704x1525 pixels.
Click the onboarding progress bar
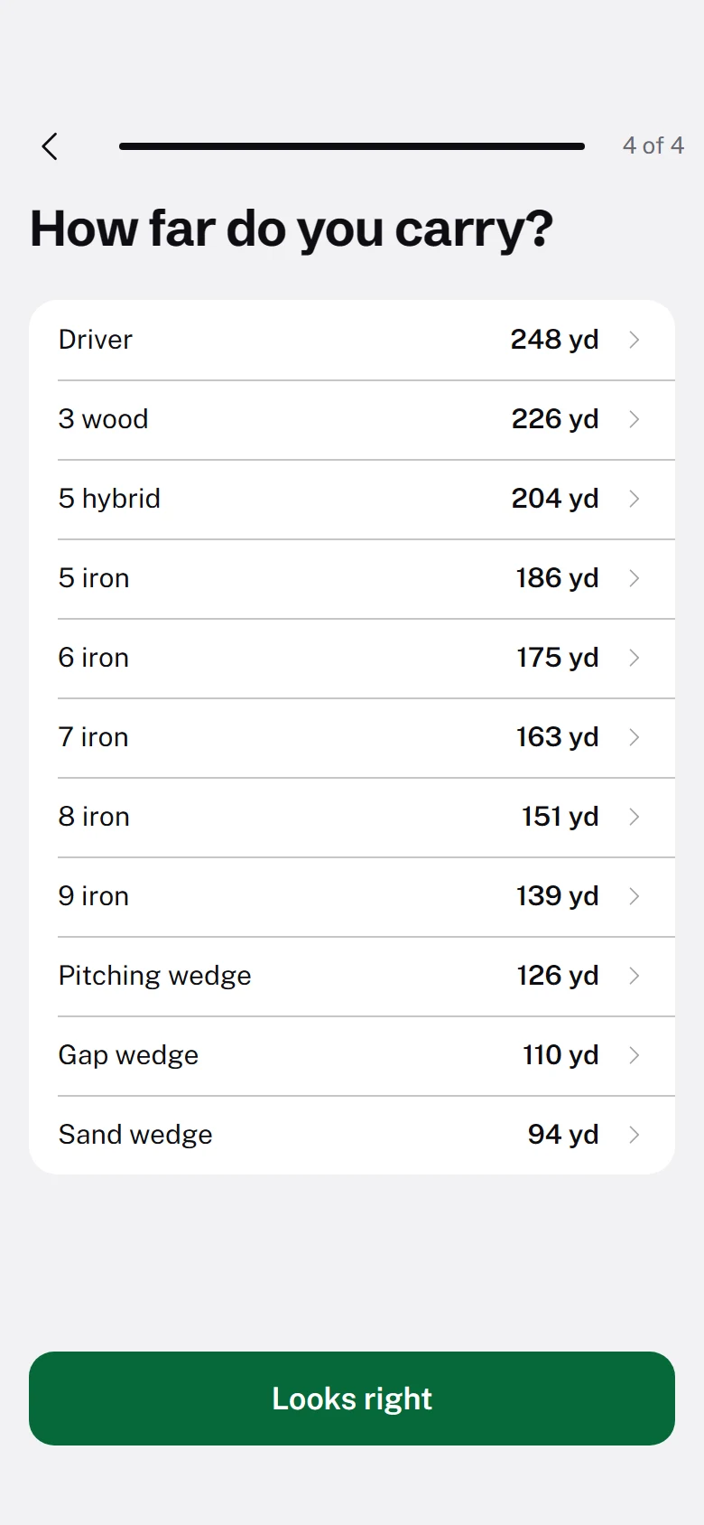(352, 145)
